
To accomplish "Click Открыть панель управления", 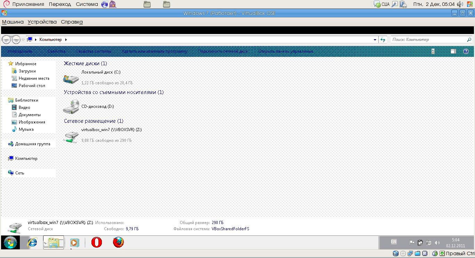I will [x=285, y=51].
